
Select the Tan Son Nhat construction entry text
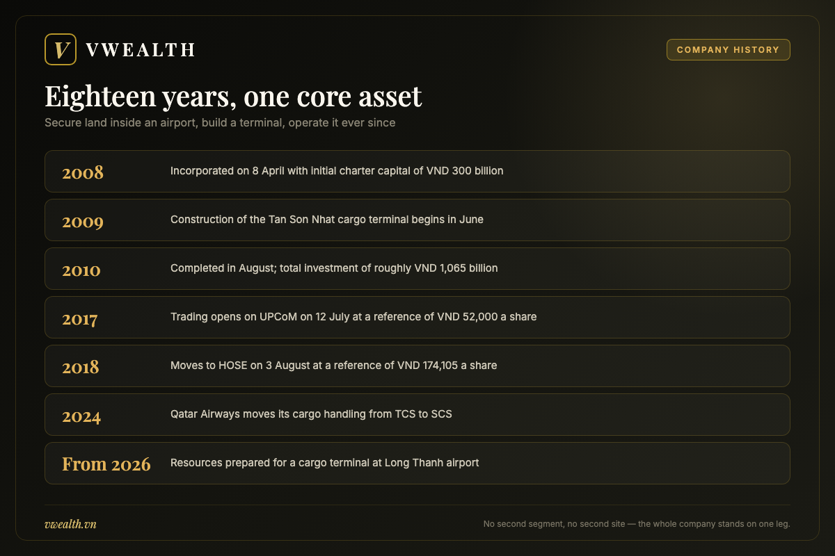tap(327, 219)
